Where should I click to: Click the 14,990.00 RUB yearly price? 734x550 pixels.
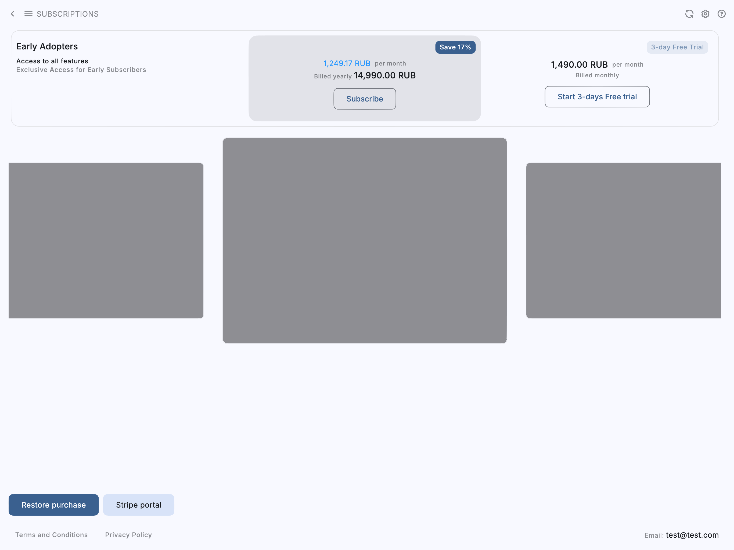pyautogui.click(x=384, y=76)
